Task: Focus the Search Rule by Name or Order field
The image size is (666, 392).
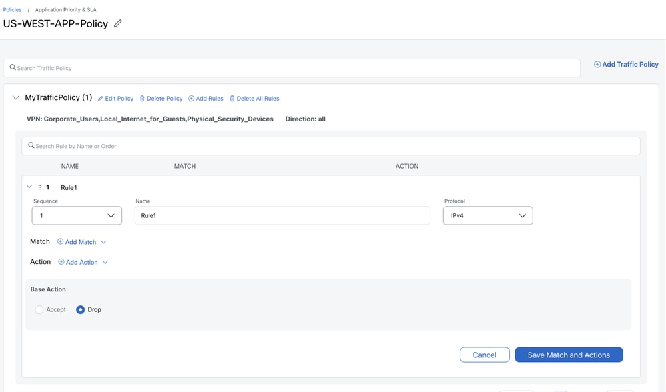Action: pyautogui.click(x=331, y=146)
